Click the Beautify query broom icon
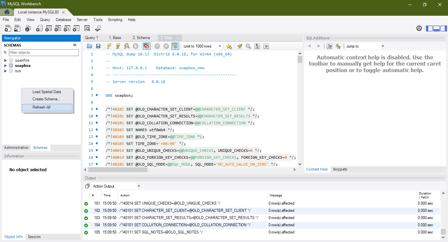Image resolution: width=448 pixels, height=242 pixels. pos(240,46)
